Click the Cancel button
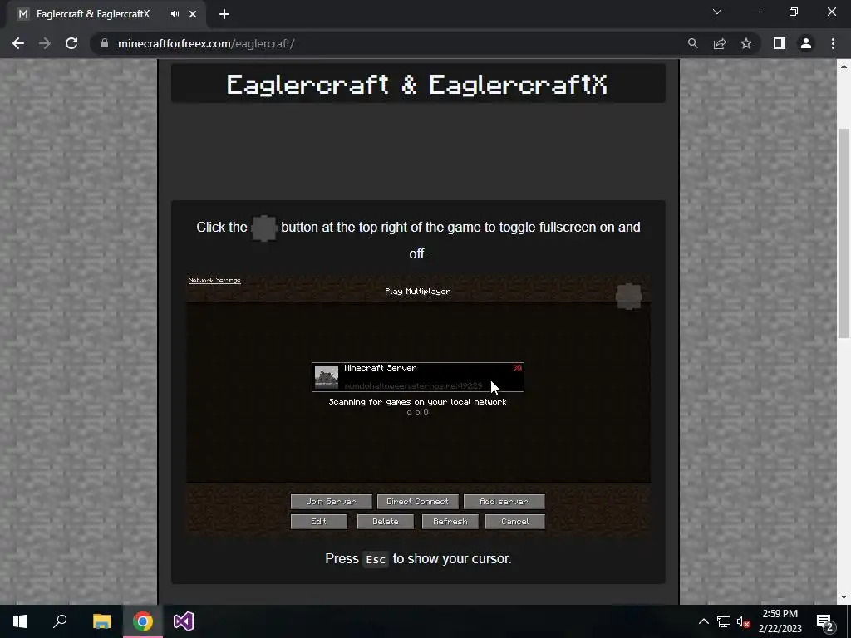This screenshot has width=851, height=638. (x=514, y=522)
